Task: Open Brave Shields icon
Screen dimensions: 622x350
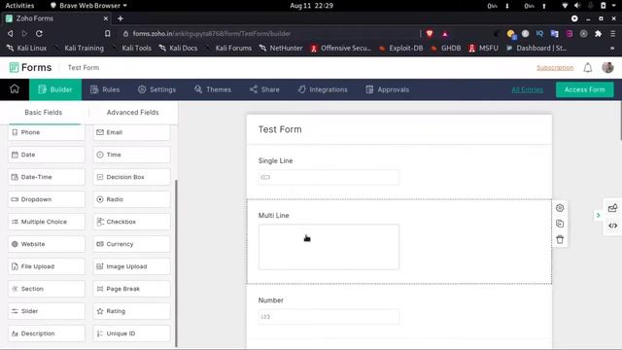Action: pyautogui.click(x=430, y=34)
